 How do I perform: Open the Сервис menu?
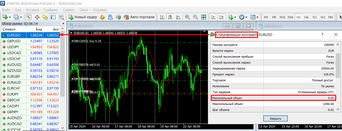(x=69, y=10)
